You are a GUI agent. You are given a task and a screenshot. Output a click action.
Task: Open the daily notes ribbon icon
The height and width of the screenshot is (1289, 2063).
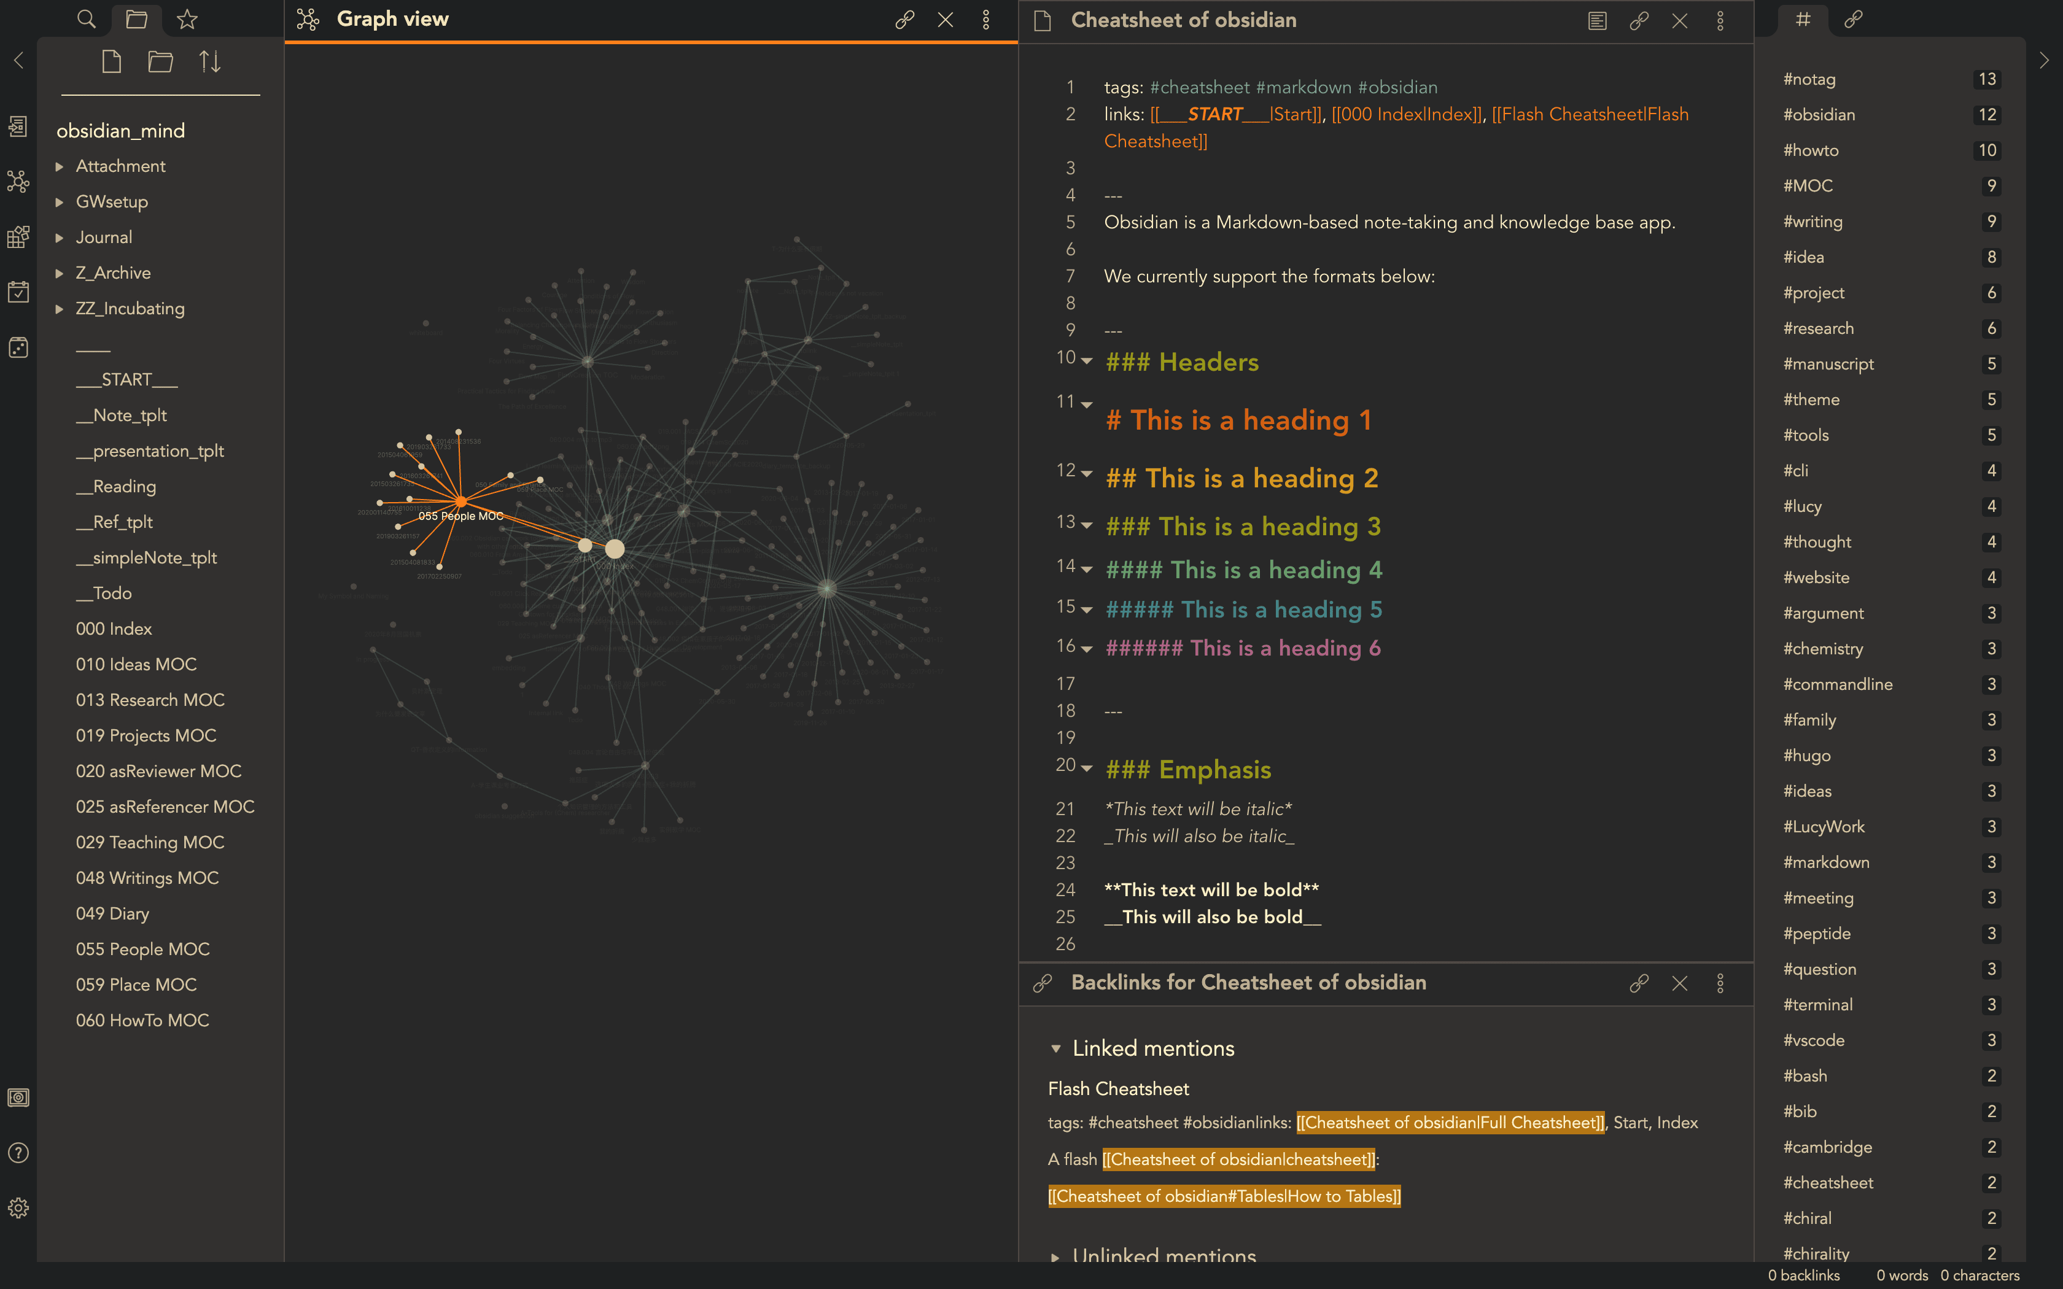pyautogui.click(x=18, y=292)
